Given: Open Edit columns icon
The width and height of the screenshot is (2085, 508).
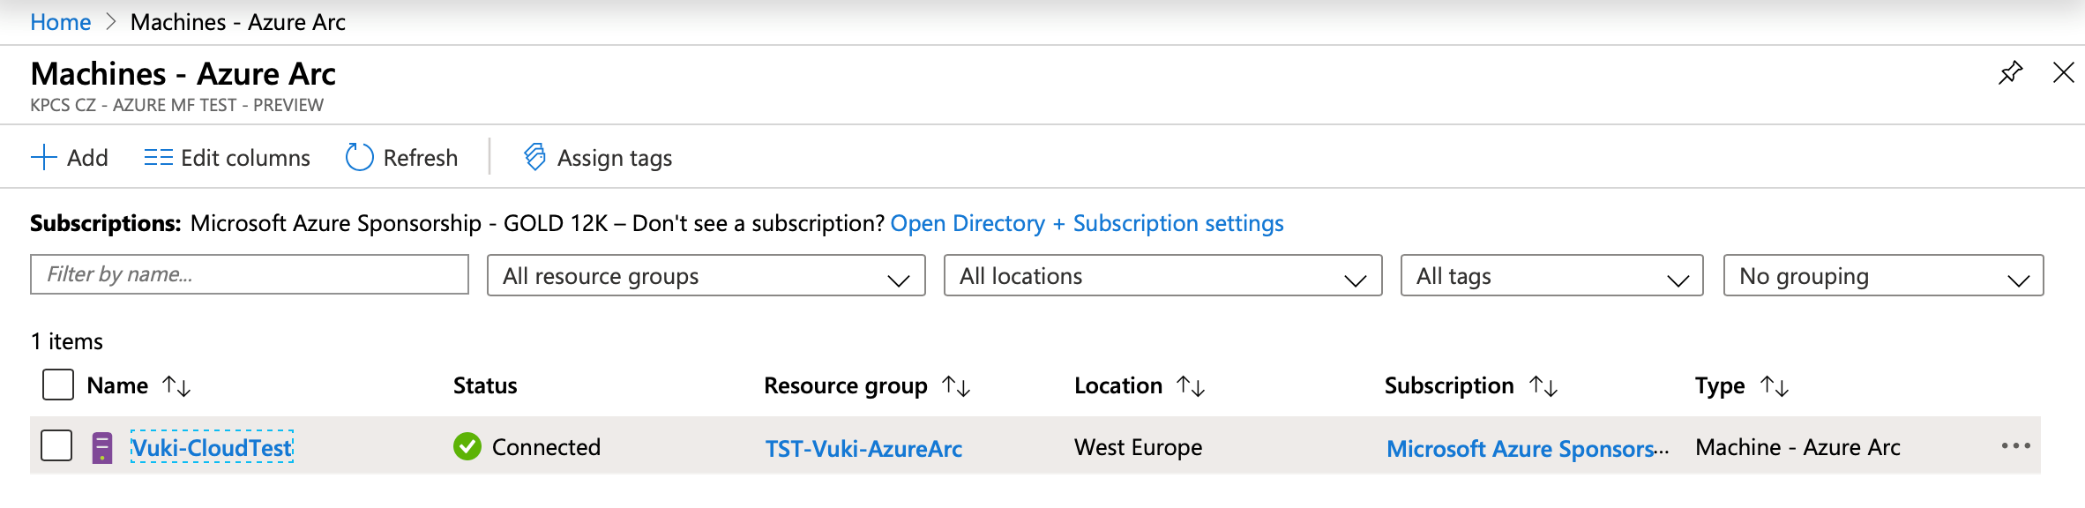Looking at the screenshot, I should point(158,158).
